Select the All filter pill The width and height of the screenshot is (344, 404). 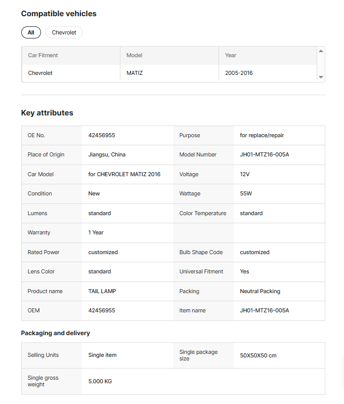coord(31,32)
